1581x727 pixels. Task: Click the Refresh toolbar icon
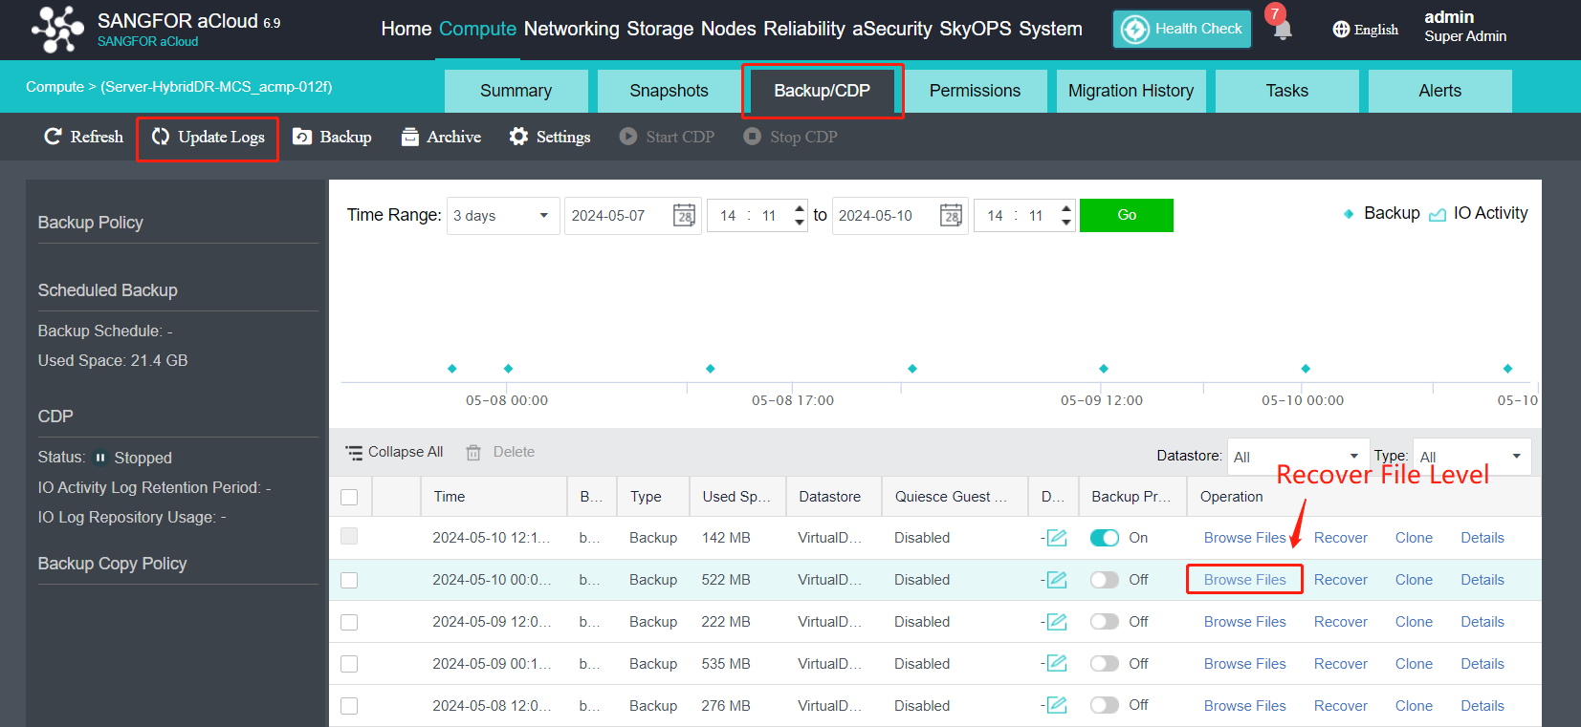[x=53, y=137]
